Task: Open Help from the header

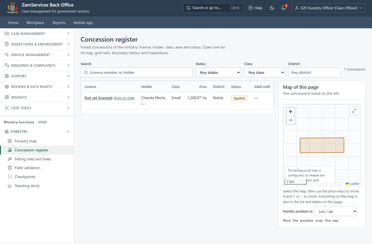Action: point(255,8)
